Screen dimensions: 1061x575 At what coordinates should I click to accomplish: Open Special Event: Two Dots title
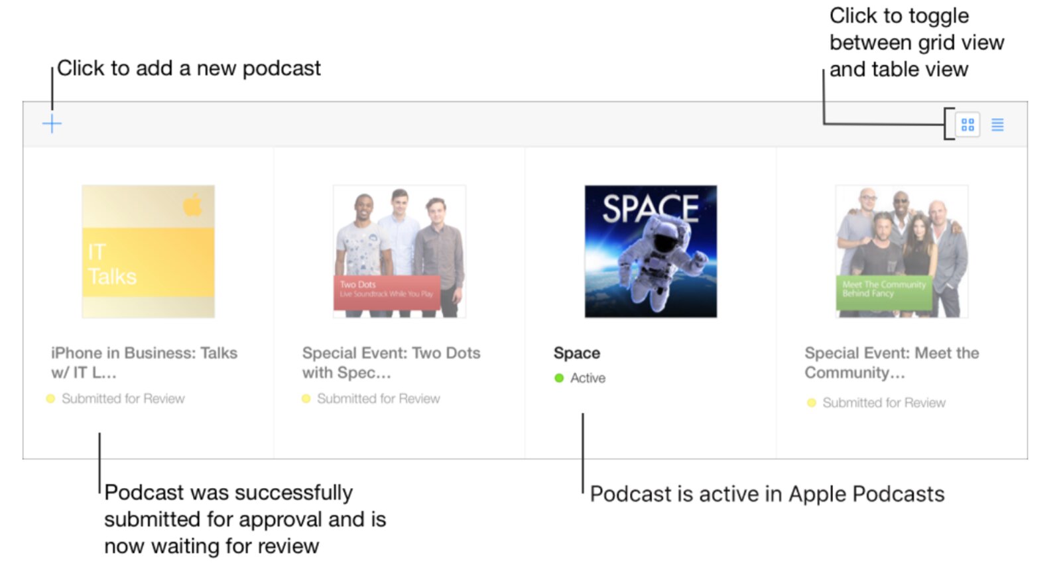tap(391, 362)
